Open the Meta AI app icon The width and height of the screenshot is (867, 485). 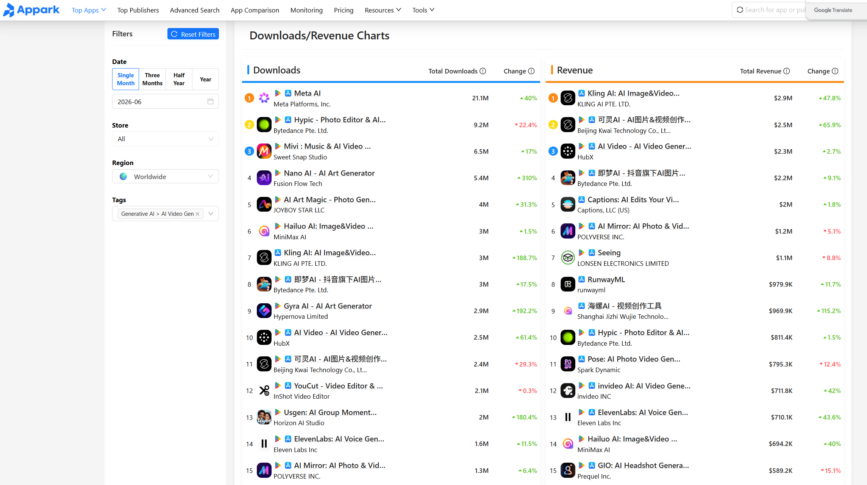tap(264, 98)
